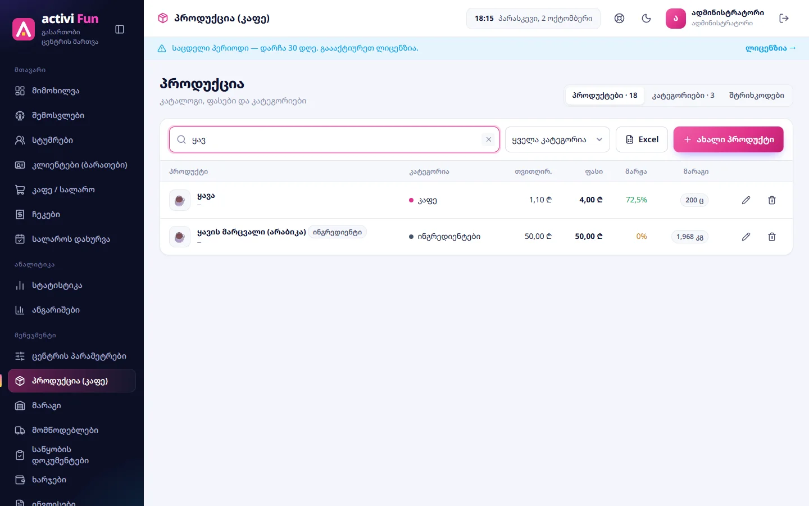The image size is (809, 506).
Task: Log out using the exit icon
Action: (x=784, y=19)
